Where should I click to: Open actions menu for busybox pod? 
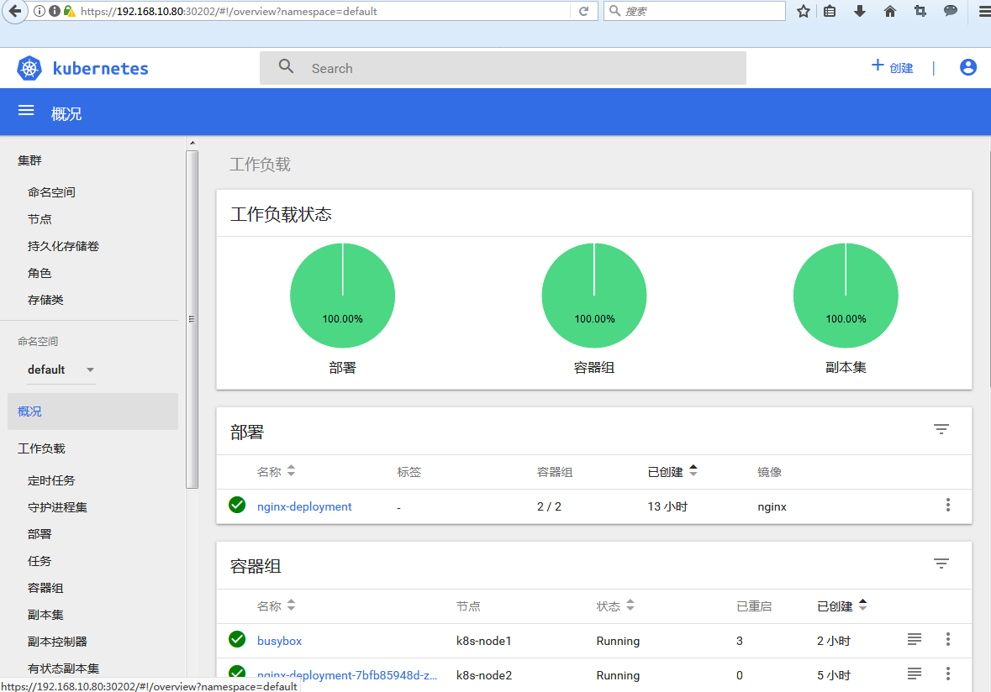tap(948, 640)
